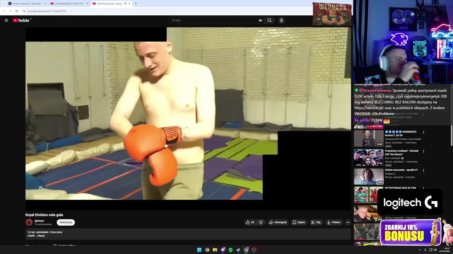
Task: Subscribe to pjemso with Subskrybuj
Action: (66, 222)
